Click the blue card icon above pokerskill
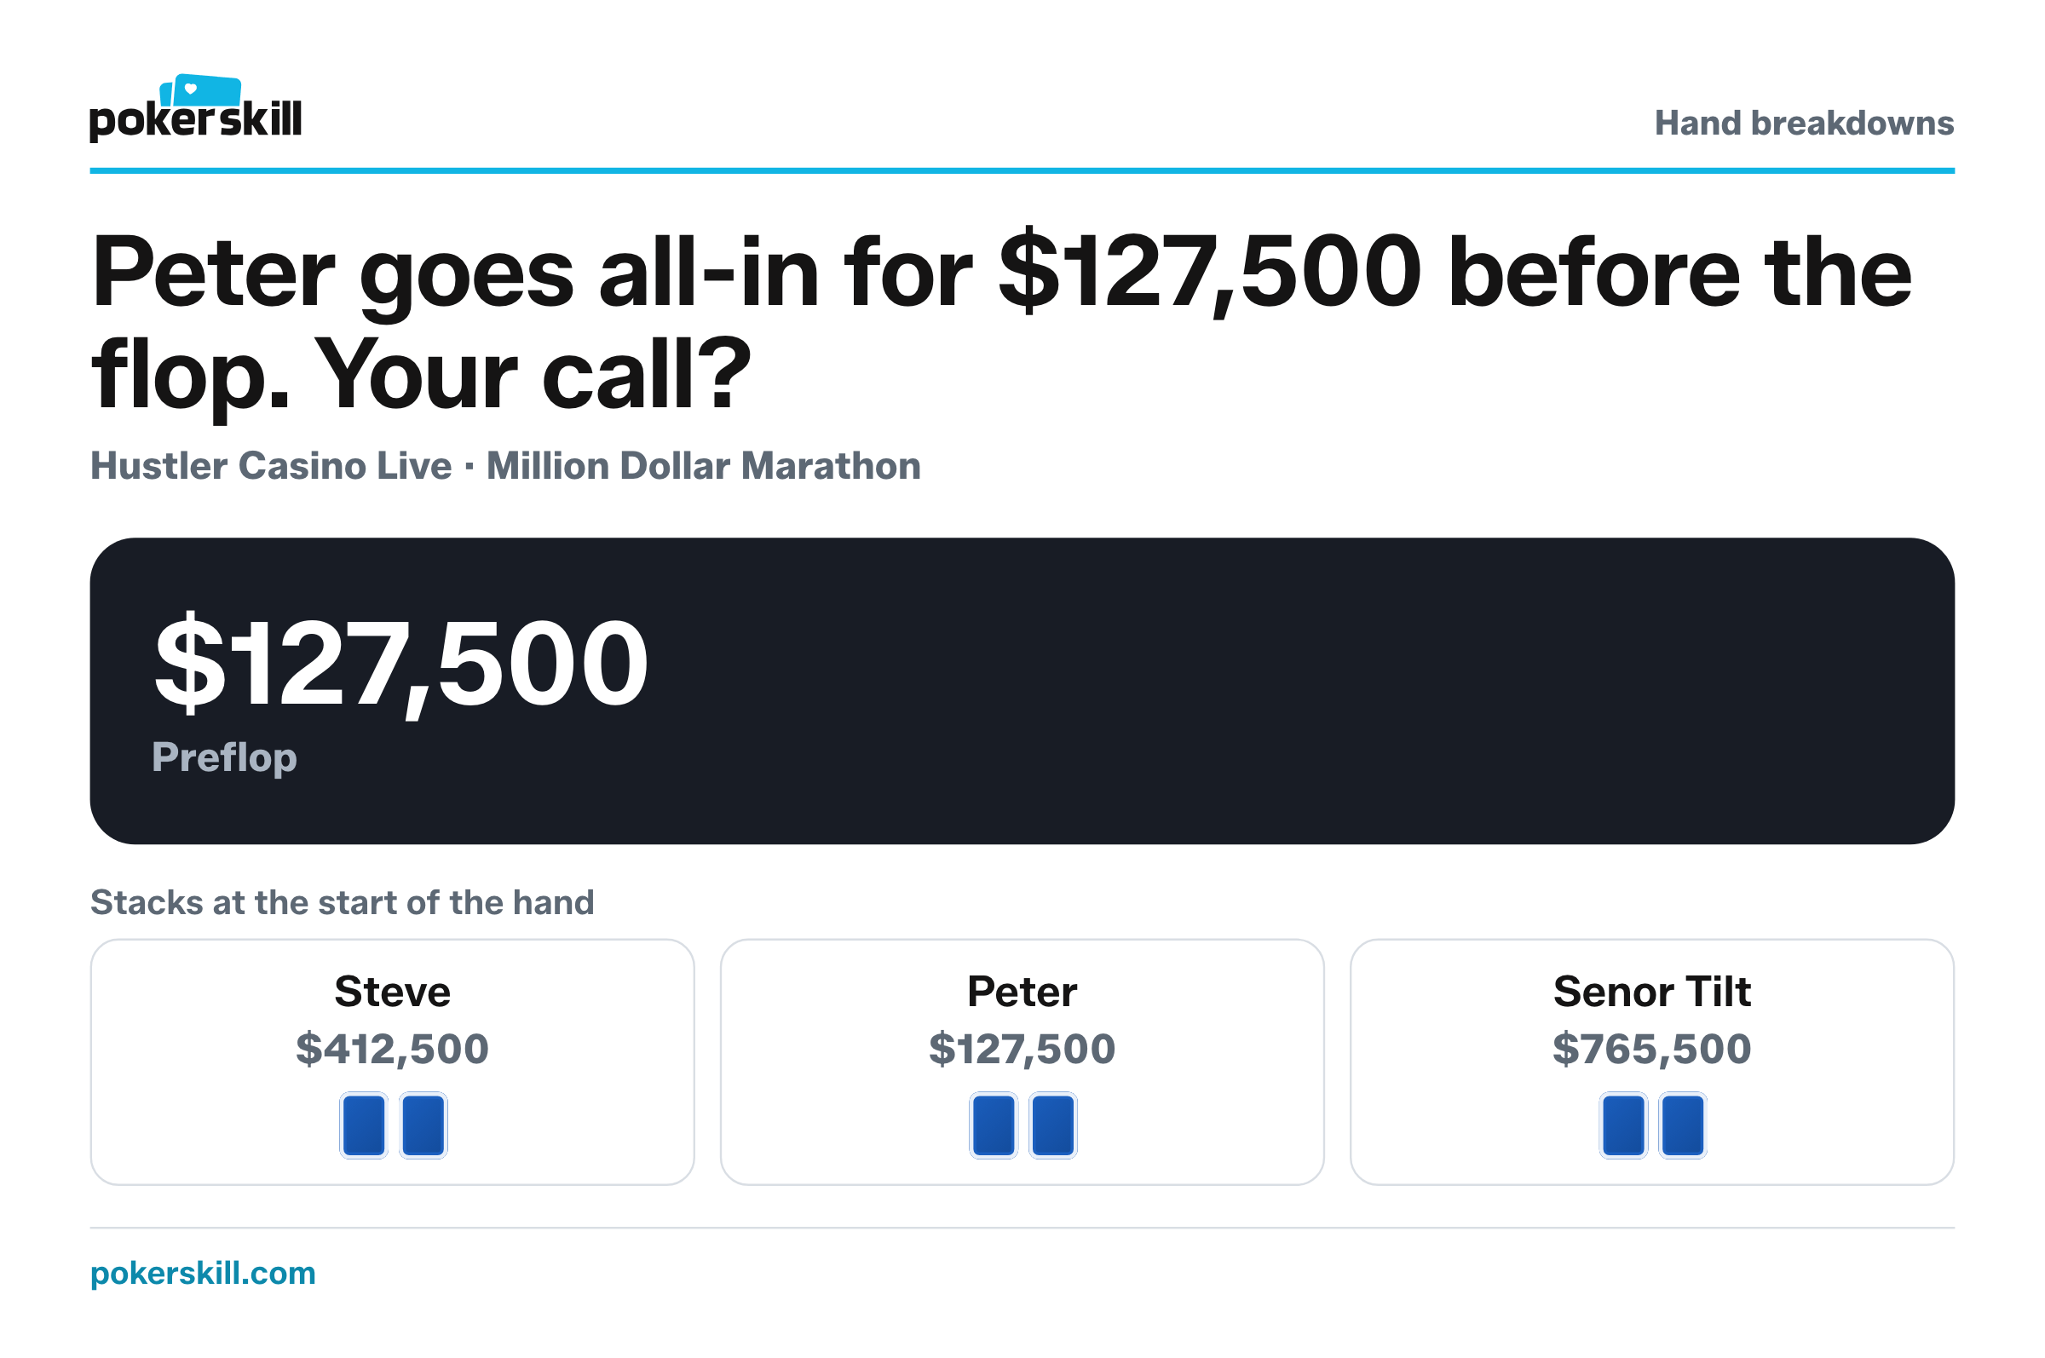 (x=200, y=90)
